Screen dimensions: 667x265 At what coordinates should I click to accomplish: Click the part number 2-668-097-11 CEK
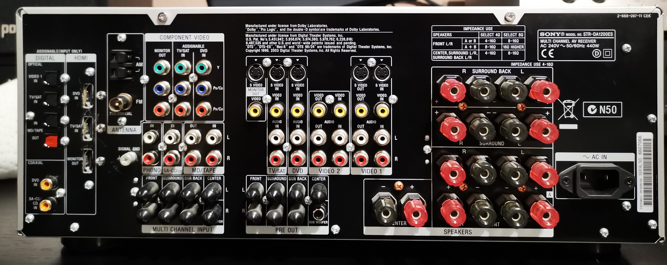point(634,16)
